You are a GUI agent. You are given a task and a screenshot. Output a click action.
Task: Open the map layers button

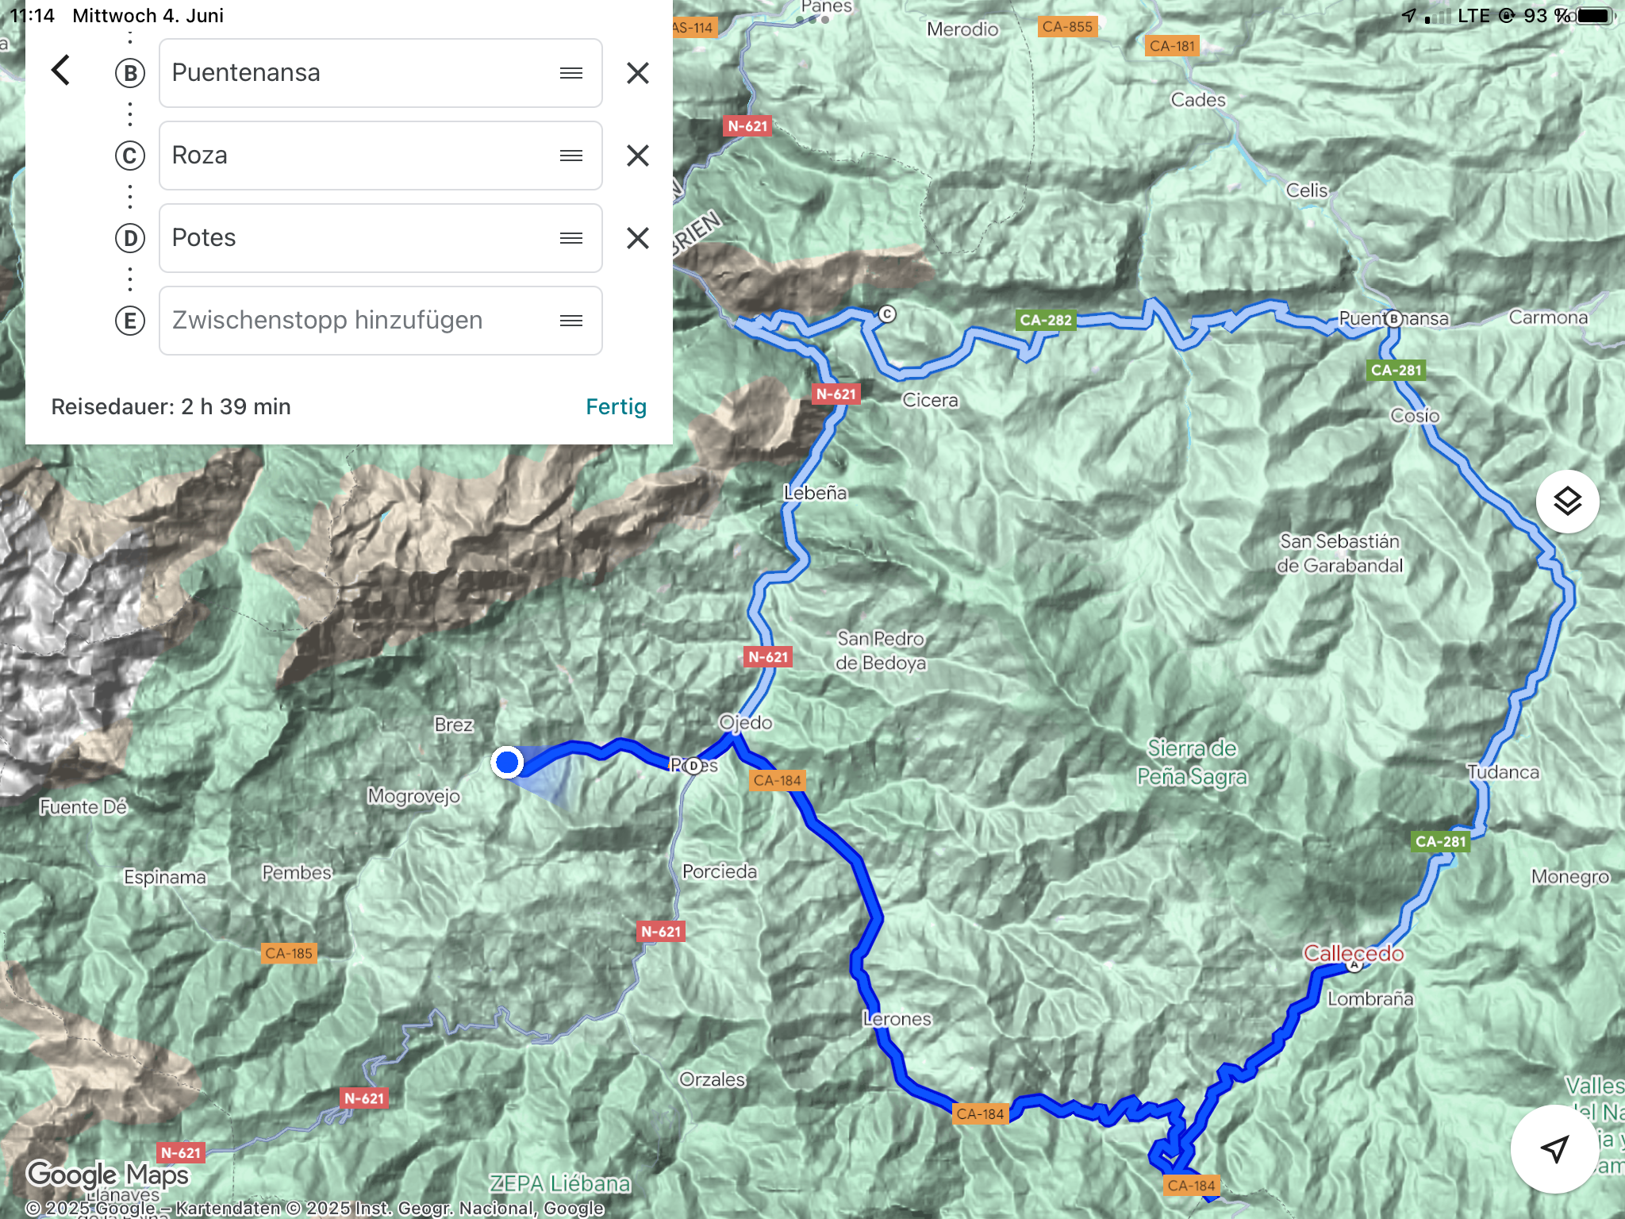pos(1567,502)
